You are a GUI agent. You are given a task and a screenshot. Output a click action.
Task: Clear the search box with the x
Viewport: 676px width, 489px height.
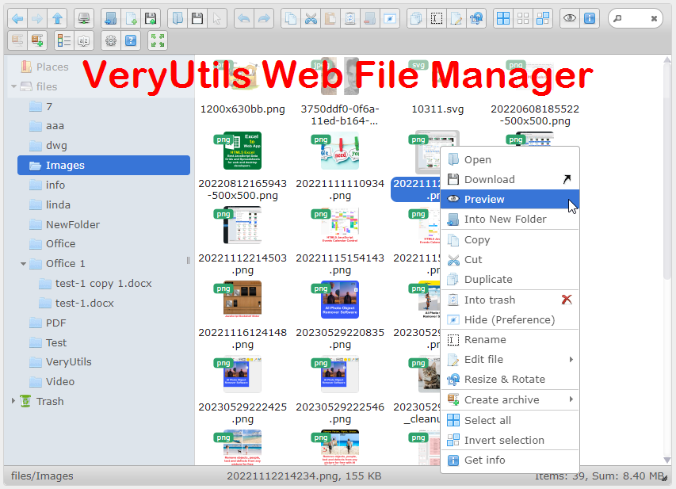(x=654, y=18)
